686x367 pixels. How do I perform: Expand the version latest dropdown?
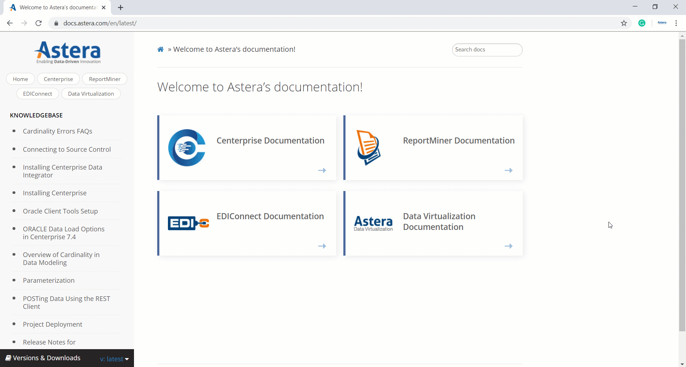pyautogui.click(x=114, y=359)
